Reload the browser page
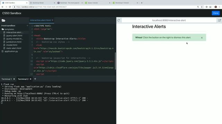This screenshot has width=222, height=124. pyautogui.click(x=10, y=7)
